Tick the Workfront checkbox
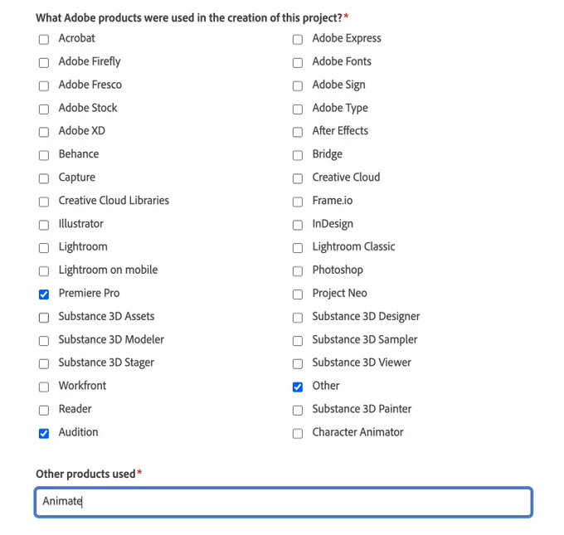564x535 pixels. pos(44,387)
